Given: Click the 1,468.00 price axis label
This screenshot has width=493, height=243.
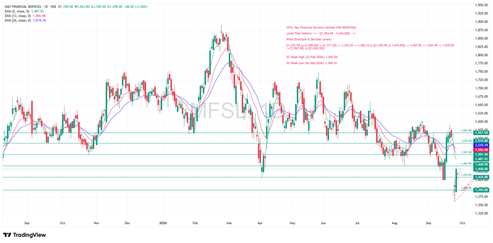Looking at the screenshot, I should 481,164.
